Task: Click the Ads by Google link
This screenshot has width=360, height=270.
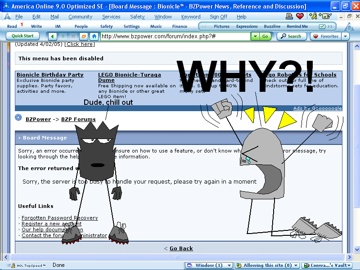Action: pyautogui.click(x=317, y=108)
